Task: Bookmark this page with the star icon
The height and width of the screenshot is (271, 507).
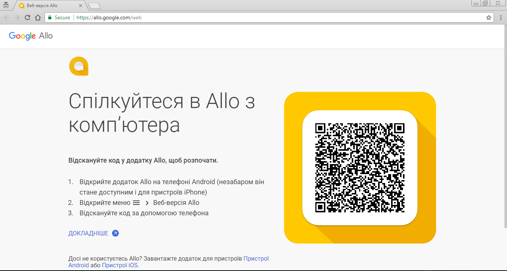Action: 489,17
